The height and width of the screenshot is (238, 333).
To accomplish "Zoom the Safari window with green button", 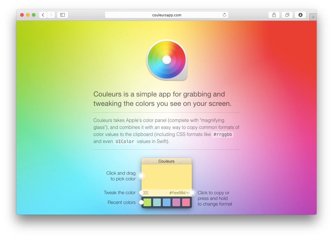I will (34, 15).
